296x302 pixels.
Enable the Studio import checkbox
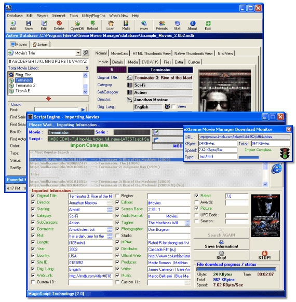[x=117, y=236]
